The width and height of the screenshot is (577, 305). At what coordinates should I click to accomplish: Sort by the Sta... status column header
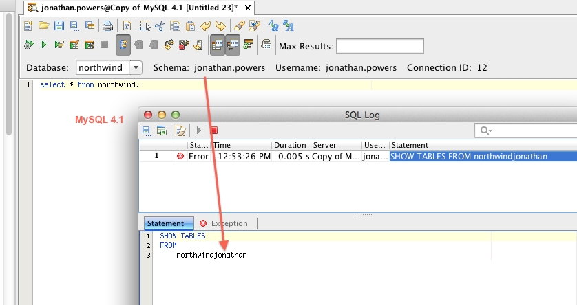(x=199, y=145)
